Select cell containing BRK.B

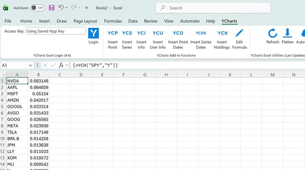(17, 139)
